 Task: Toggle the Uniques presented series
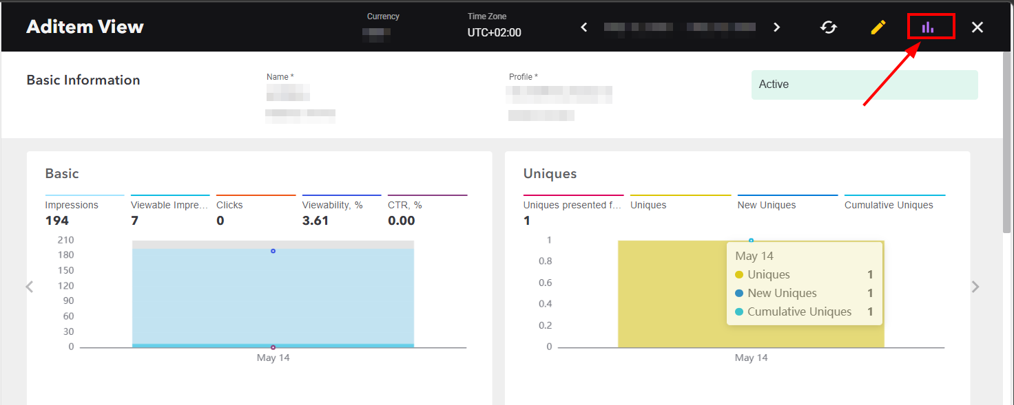[573, 211]
